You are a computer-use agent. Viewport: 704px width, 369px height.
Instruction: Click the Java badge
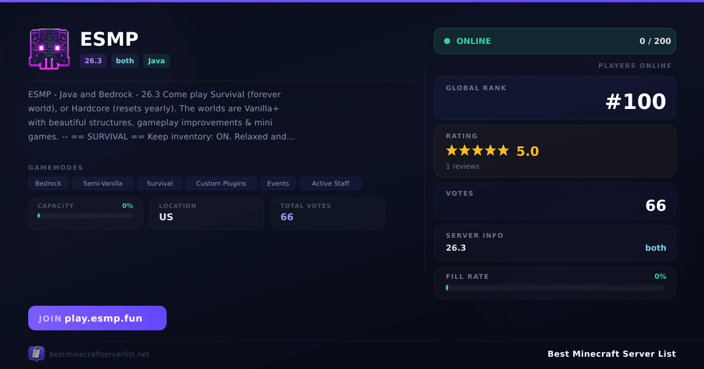coord(157,61)
